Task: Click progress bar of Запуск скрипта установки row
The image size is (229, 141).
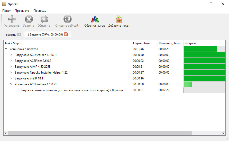Action: (x=205, y=90)
